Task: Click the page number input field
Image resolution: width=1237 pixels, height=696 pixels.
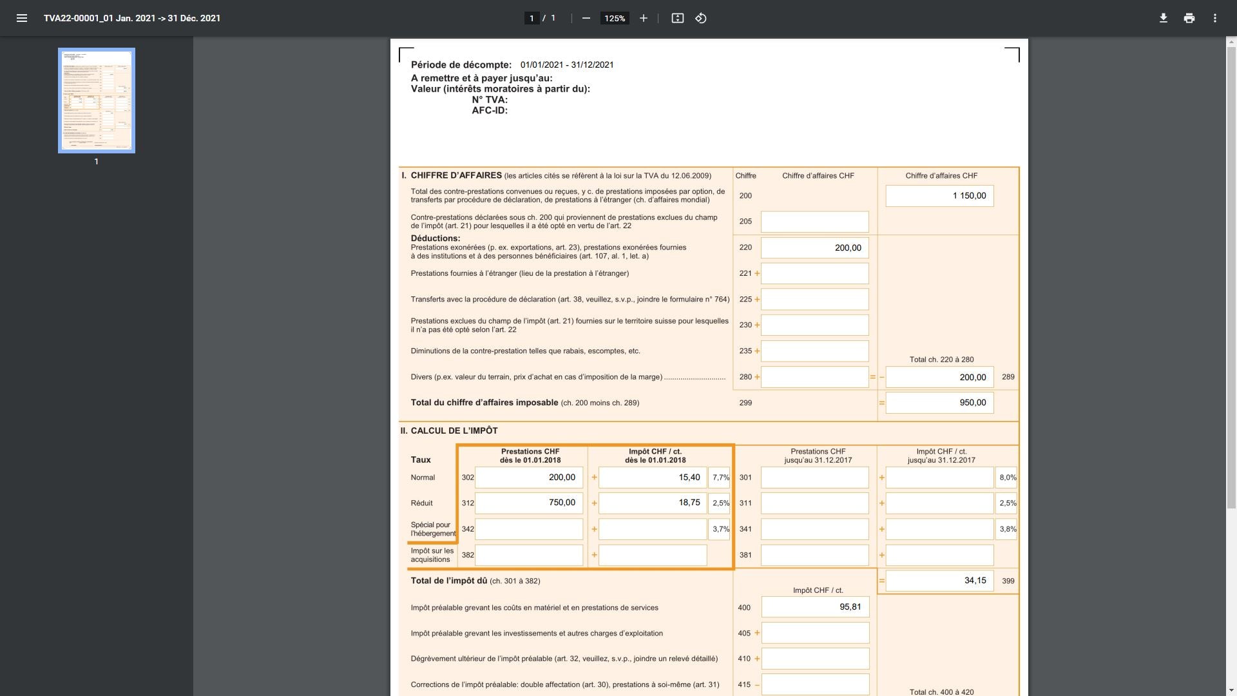Action: [x=532, y=18]
